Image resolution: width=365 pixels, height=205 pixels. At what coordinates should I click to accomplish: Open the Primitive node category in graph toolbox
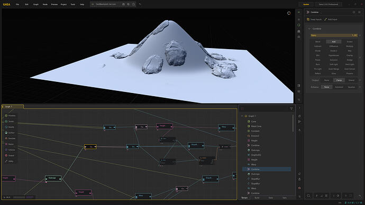click(x=10, y=116)
